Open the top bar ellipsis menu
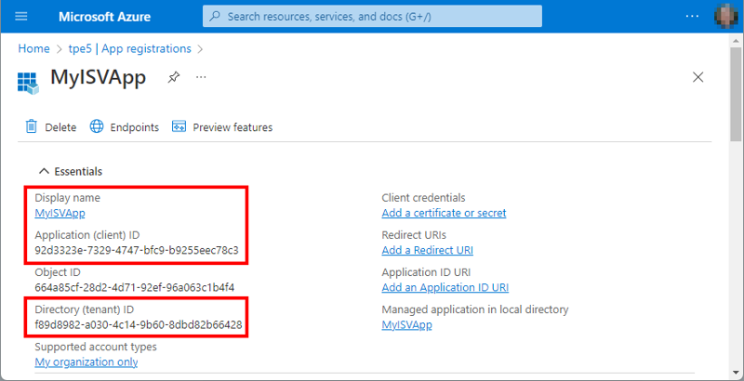 point(692,16)
